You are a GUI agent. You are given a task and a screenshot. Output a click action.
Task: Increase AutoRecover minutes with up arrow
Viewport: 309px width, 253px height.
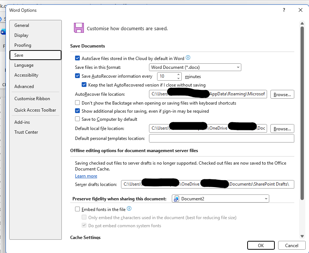point(178,75)
